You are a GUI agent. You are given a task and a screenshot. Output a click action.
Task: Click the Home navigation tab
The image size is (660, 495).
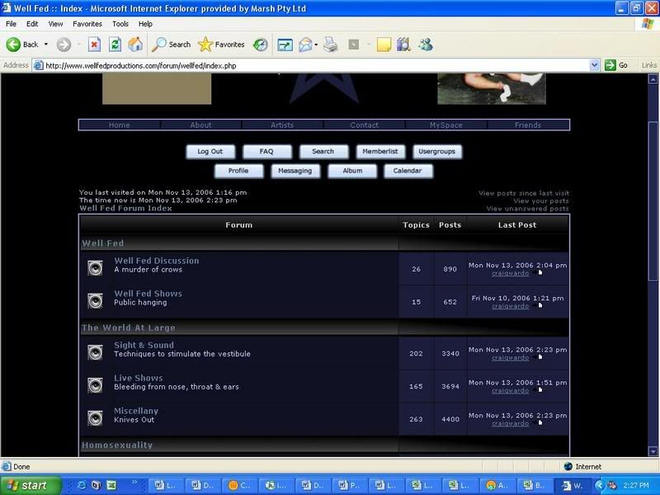coord(119,125)
